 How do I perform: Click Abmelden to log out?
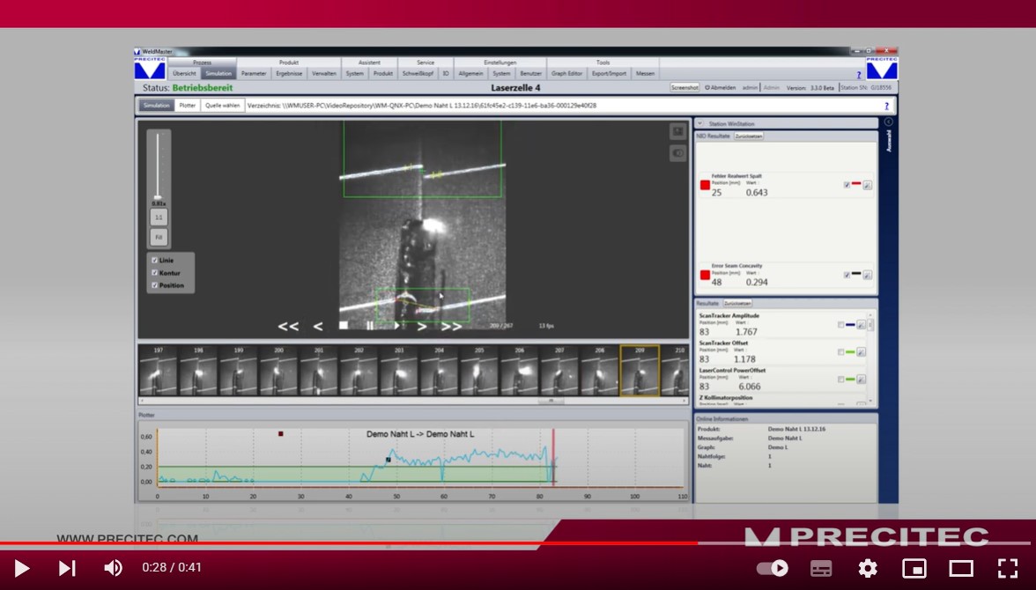coord(721,87)
